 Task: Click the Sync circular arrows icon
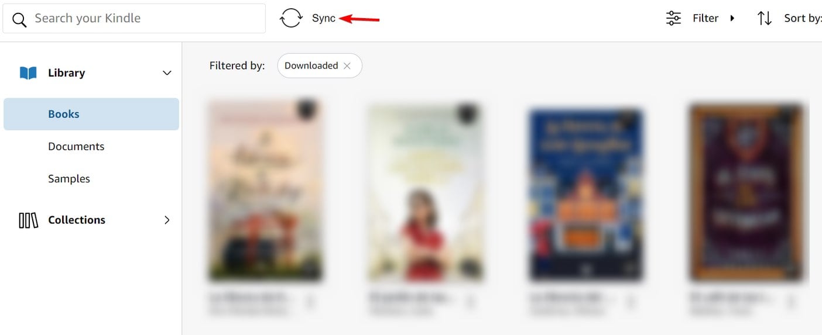coord(291,18)
